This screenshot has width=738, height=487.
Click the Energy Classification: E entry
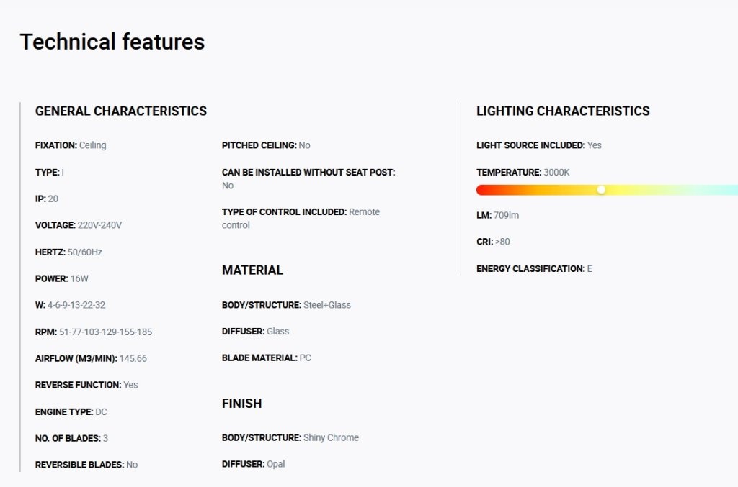pyautogui.click(x=534, y=268)
